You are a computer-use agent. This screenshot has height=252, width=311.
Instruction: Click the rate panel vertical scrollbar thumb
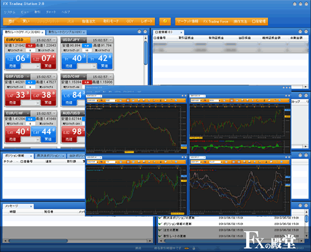coord(145,53)
